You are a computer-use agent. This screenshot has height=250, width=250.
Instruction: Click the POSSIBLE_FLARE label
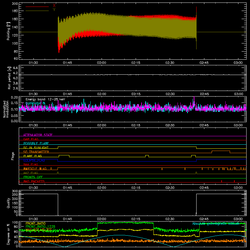(36, 143)
